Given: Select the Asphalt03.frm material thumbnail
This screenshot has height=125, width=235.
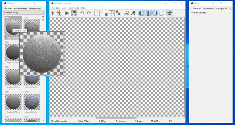Looking at the screenshot, I should click(x=12, y=52).
